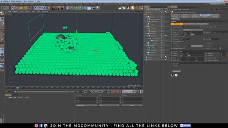Click the Undo arrow icon
Viewport: 228px width, 128px height.
[x=4, y=8]
